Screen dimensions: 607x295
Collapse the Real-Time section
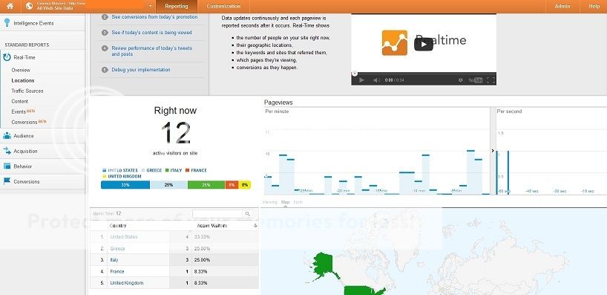click(x=24, y=57)
